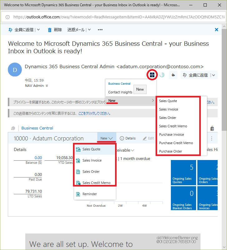Open the Ongoing Sales Invoices tile

[x=208, y=198]
